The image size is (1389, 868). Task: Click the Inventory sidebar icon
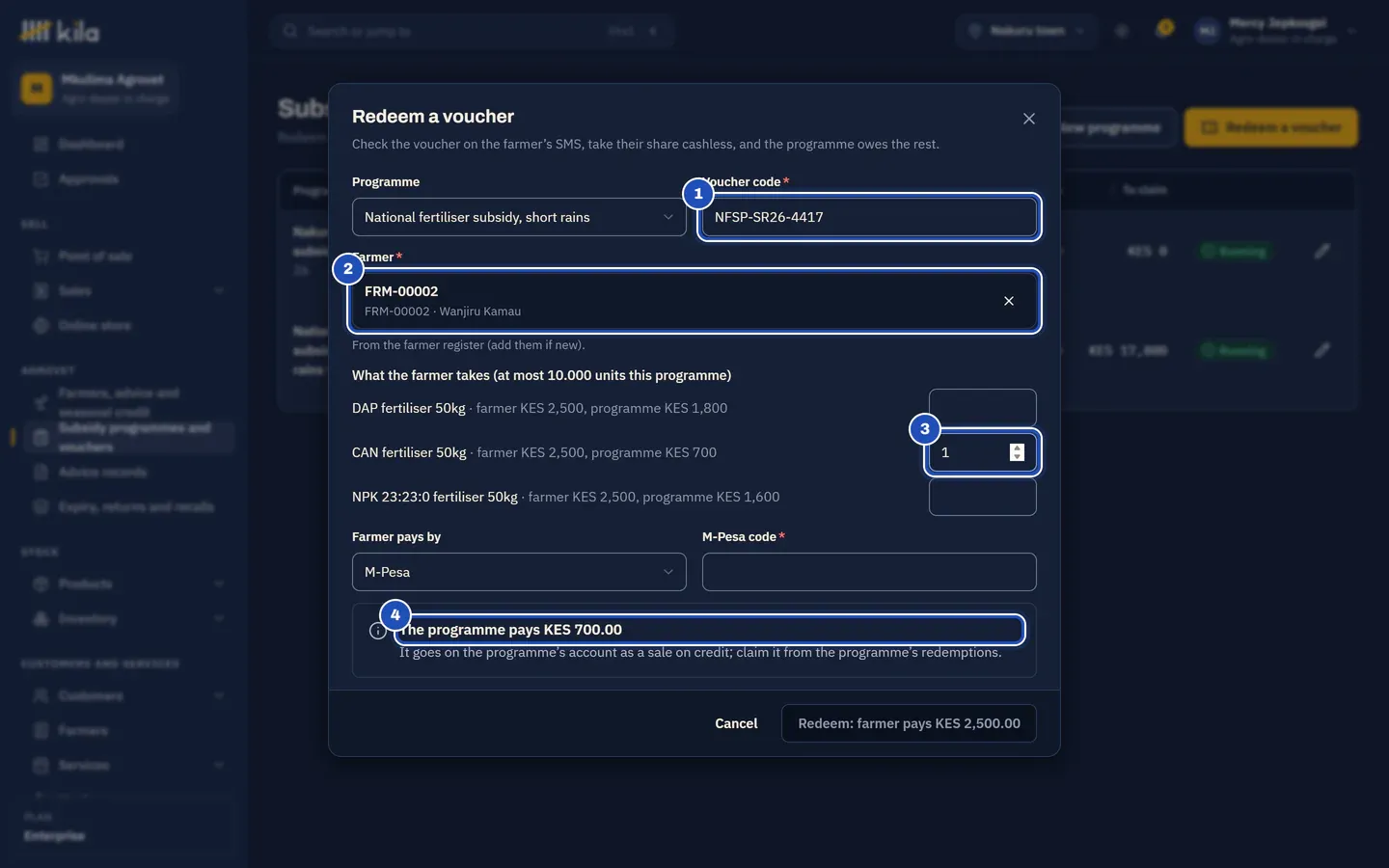point(41,619)
